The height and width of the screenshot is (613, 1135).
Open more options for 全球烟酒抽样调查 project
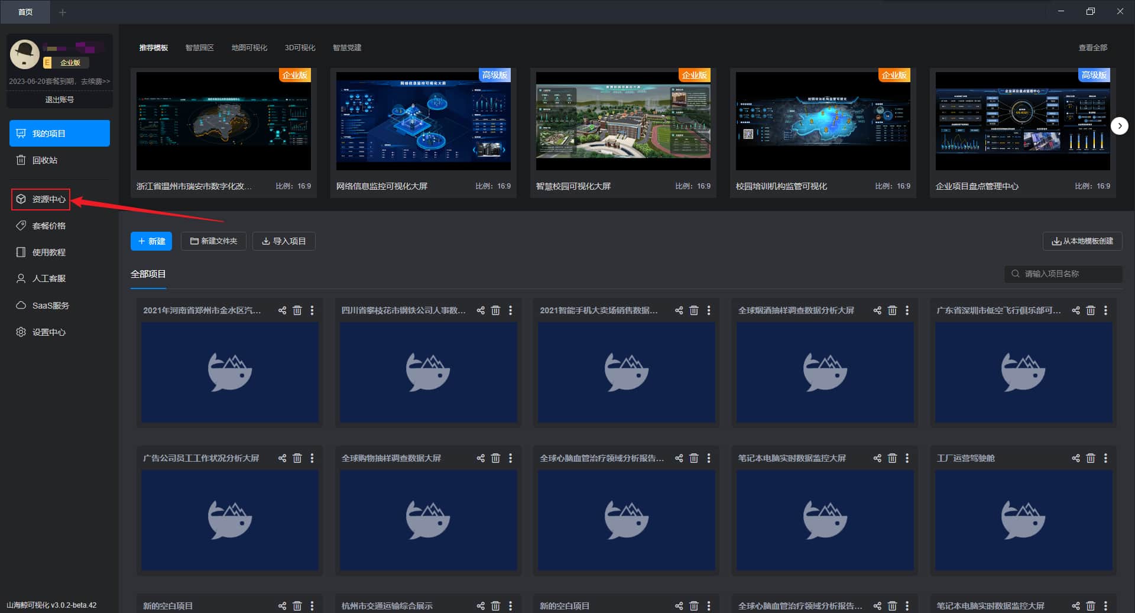907,310
